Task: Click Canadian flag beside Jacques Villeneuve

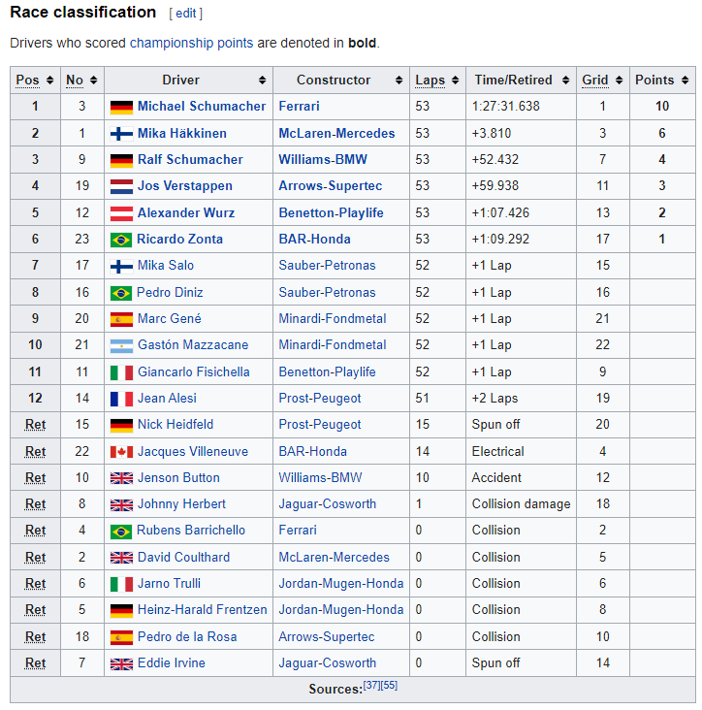Action: pos(122,452)
